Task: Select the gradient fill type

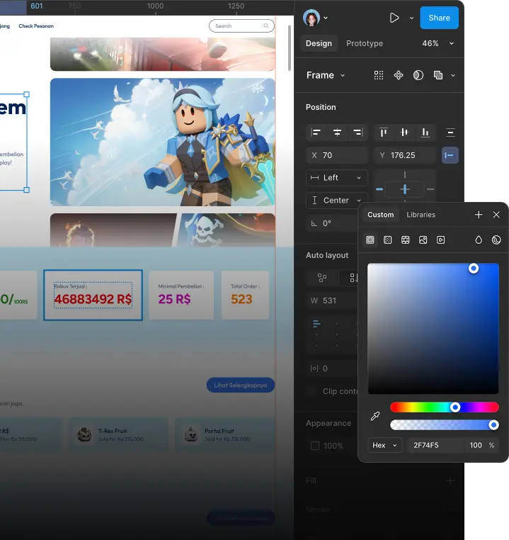Action: pyautogui.click(x=388, y=240)
